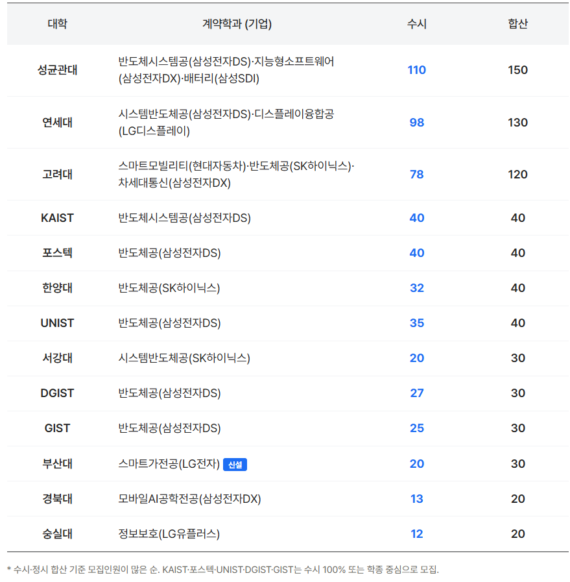Select the DGIST row label
The height and width of the screenshot is (582, 570).
pos(57,393)
